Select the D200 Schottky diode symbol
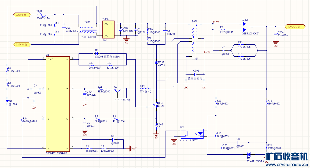This screenshot has height=168, width=310. tap(245, 27)
